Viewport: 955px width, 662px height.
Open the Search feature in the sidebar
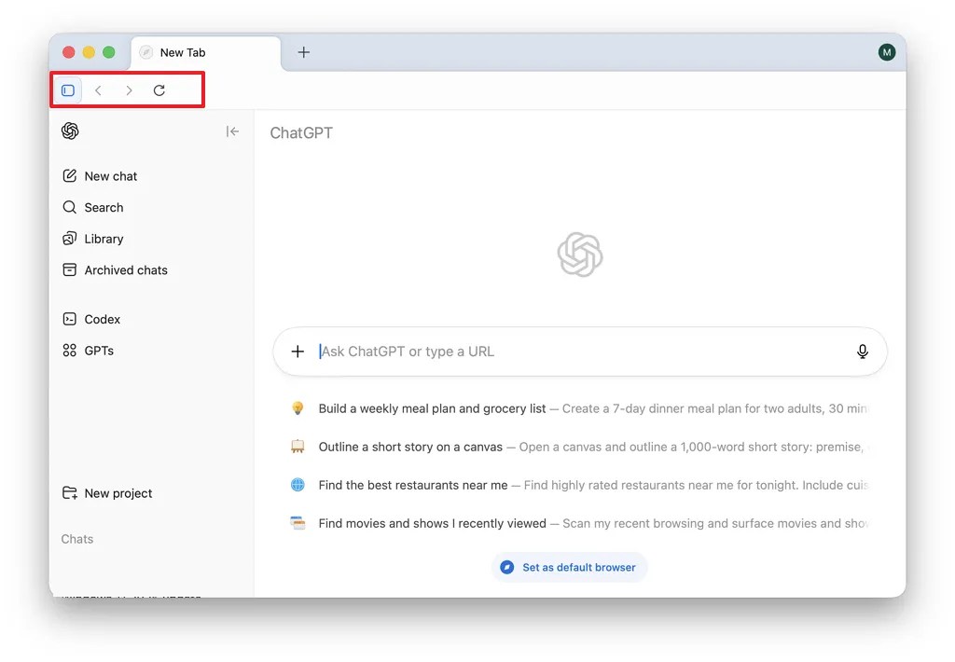coord(103,207)
